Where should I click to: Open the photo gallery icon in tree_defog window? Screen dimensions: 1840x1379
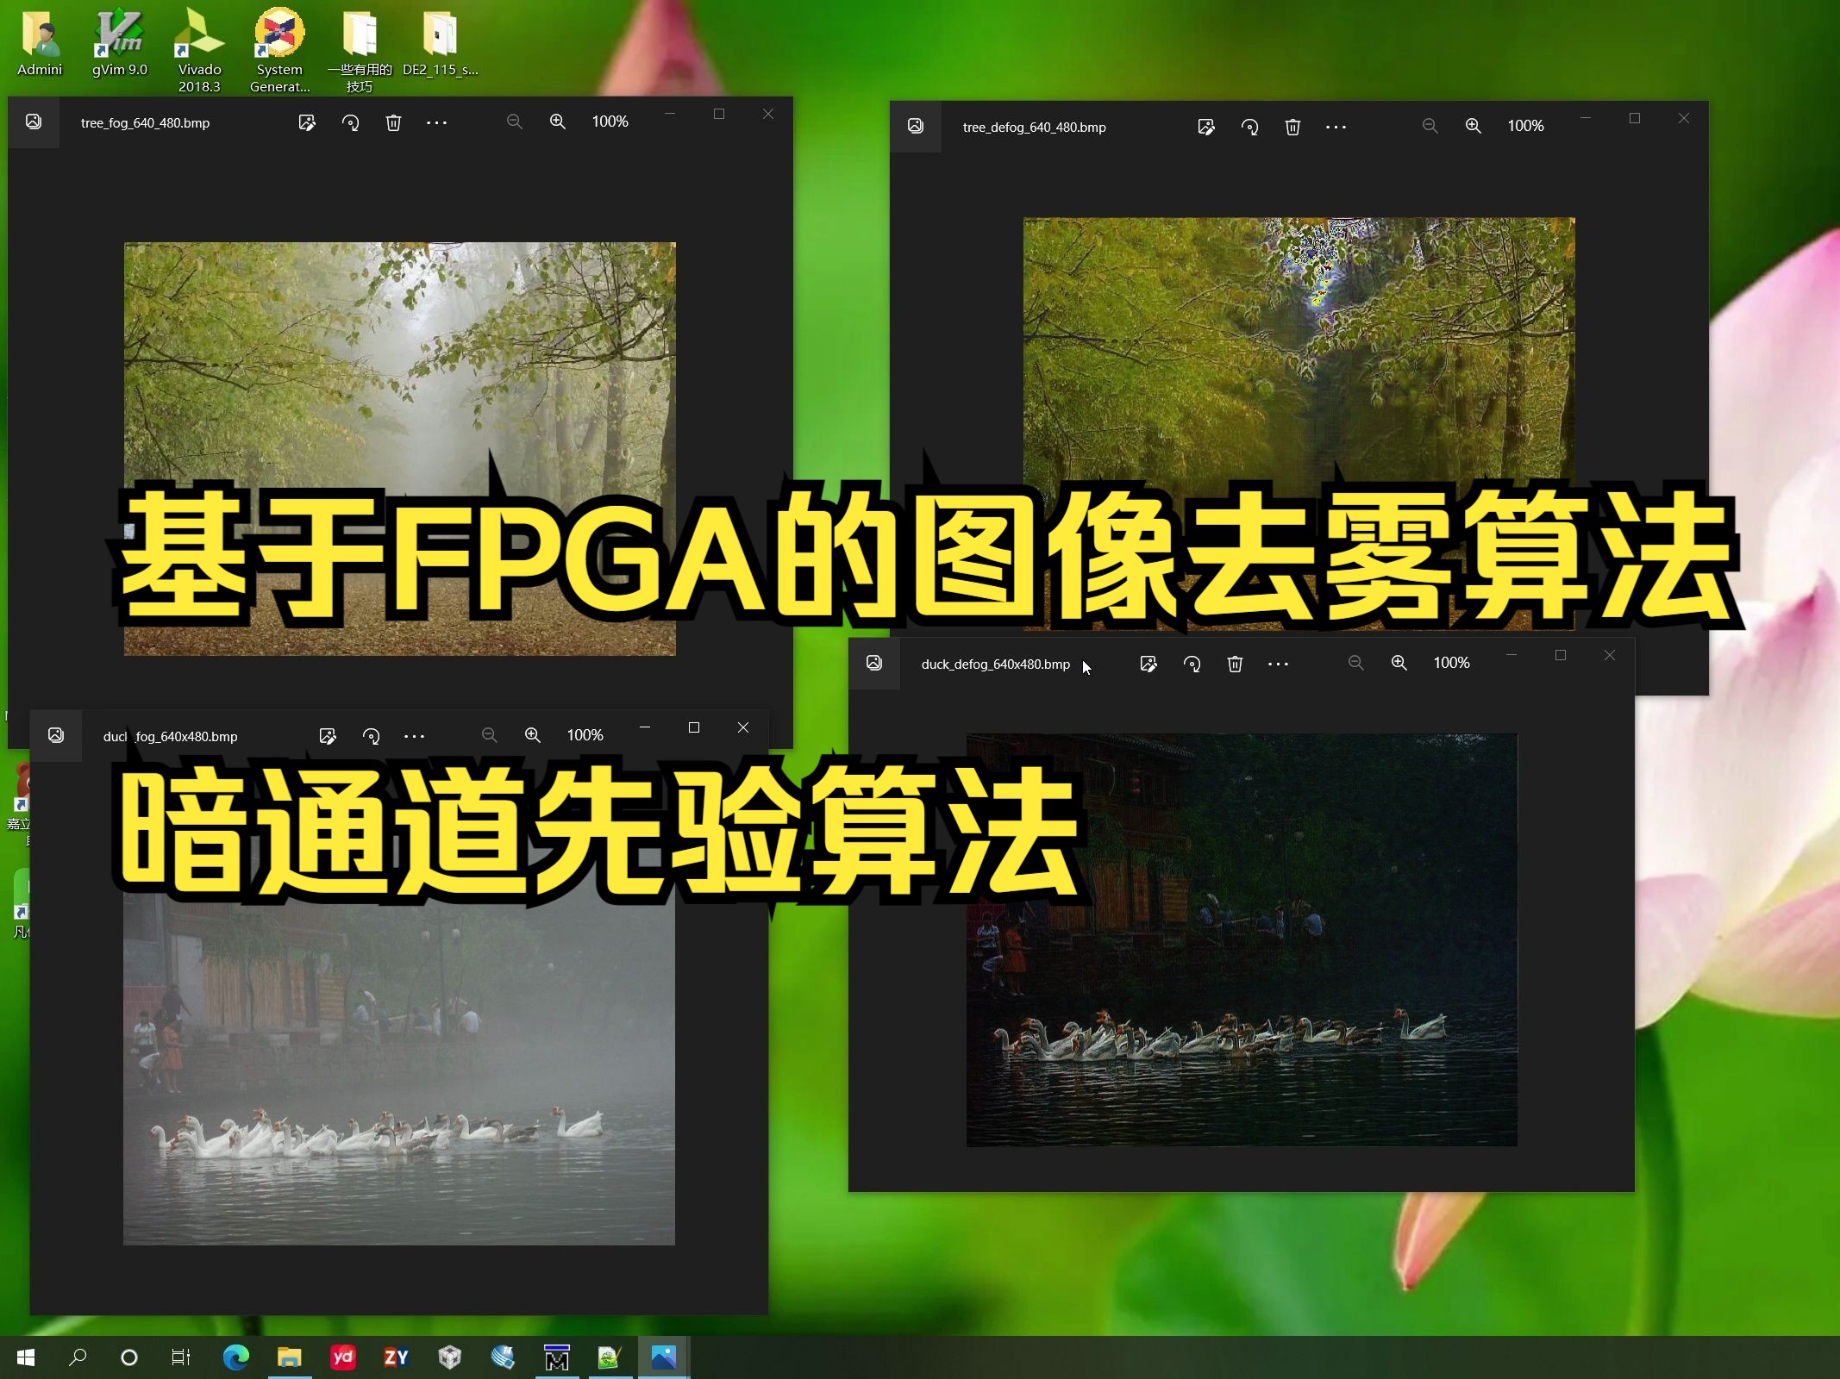pyautogui.click(x=914, y=127)
